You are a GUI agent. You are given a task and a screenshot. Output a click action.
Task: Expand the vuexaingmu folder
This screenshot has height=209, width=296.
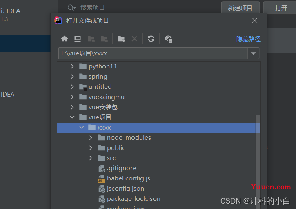72,97
